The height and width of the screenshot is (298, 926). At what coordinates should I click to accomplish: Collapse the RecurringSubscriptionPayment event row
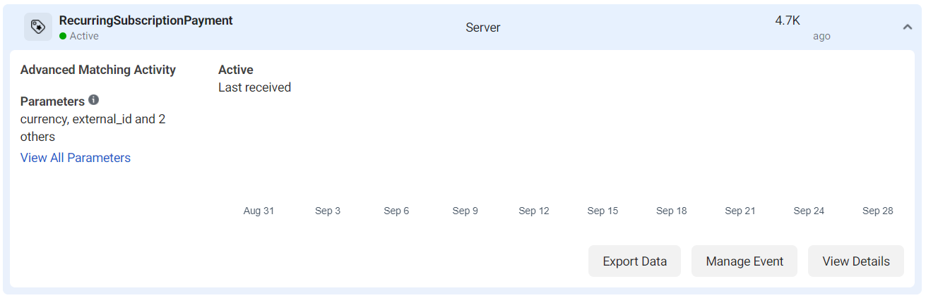(907, 27)
